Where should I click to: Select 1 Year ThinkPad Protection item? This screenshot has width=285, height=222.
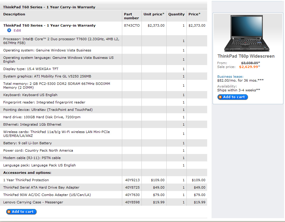click(26, 180)
